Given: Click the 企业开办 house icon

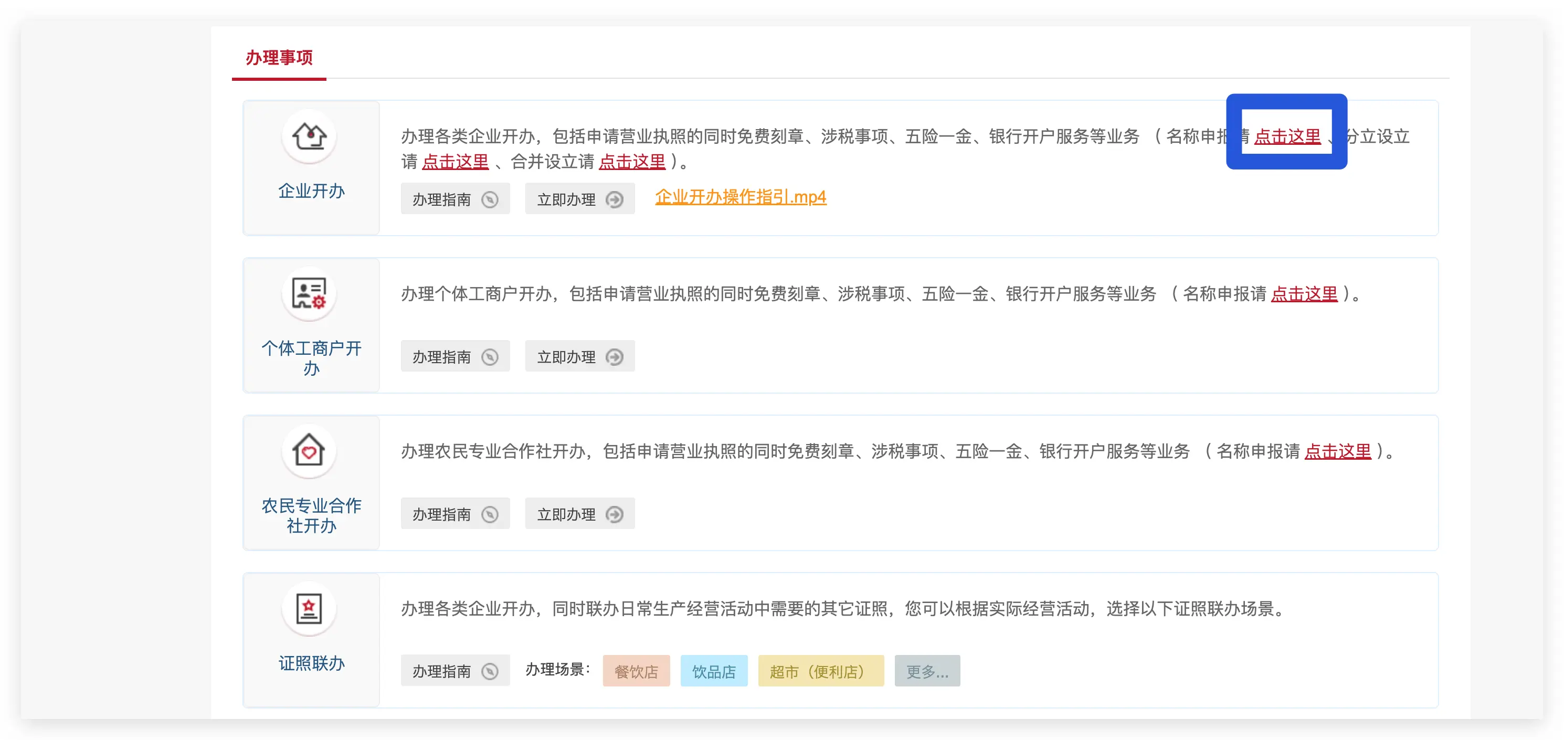Looking at the screenshot, I should pos(310,136).
